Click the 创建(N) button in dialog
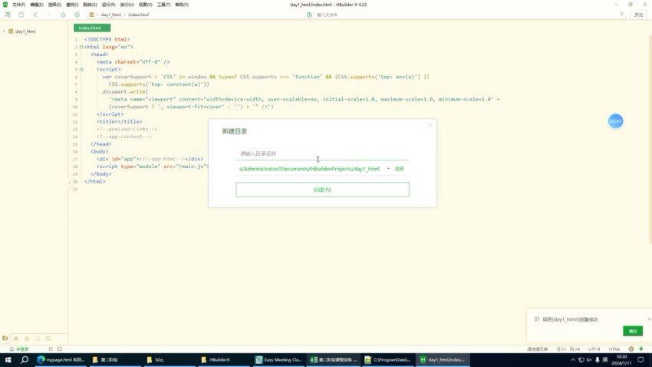Viewport: 652px width, 367px height. (x=322, y=190)
